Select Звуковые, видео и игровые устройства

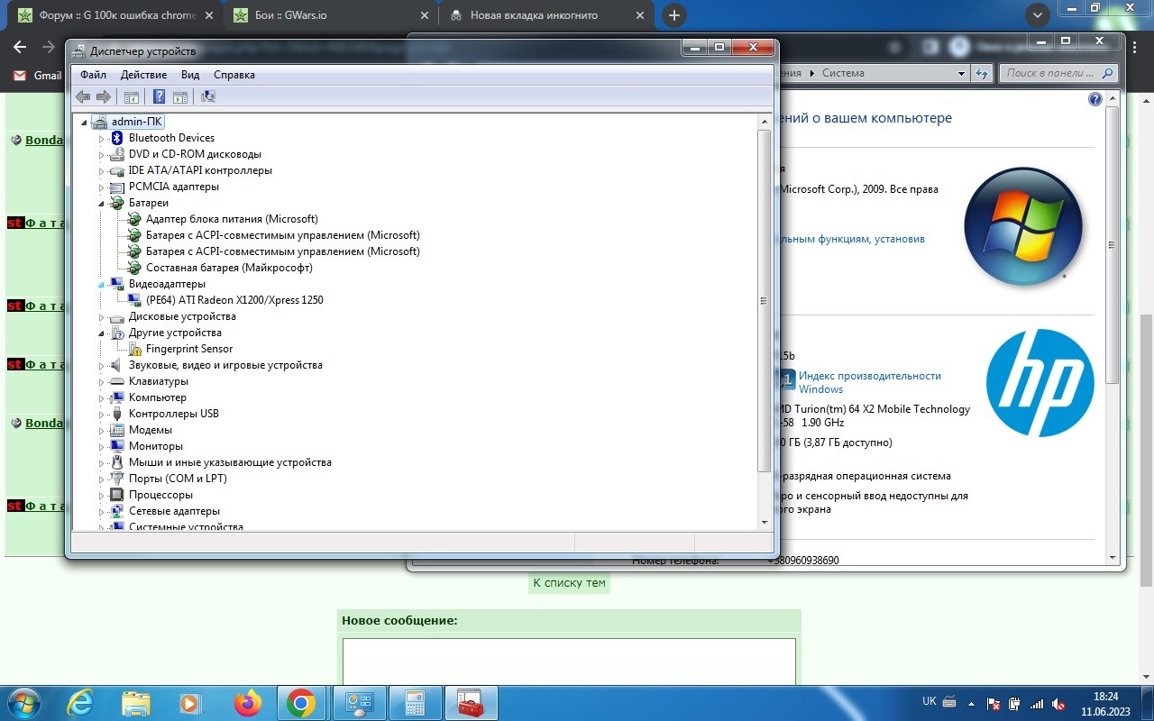click(x=225, y=365)
